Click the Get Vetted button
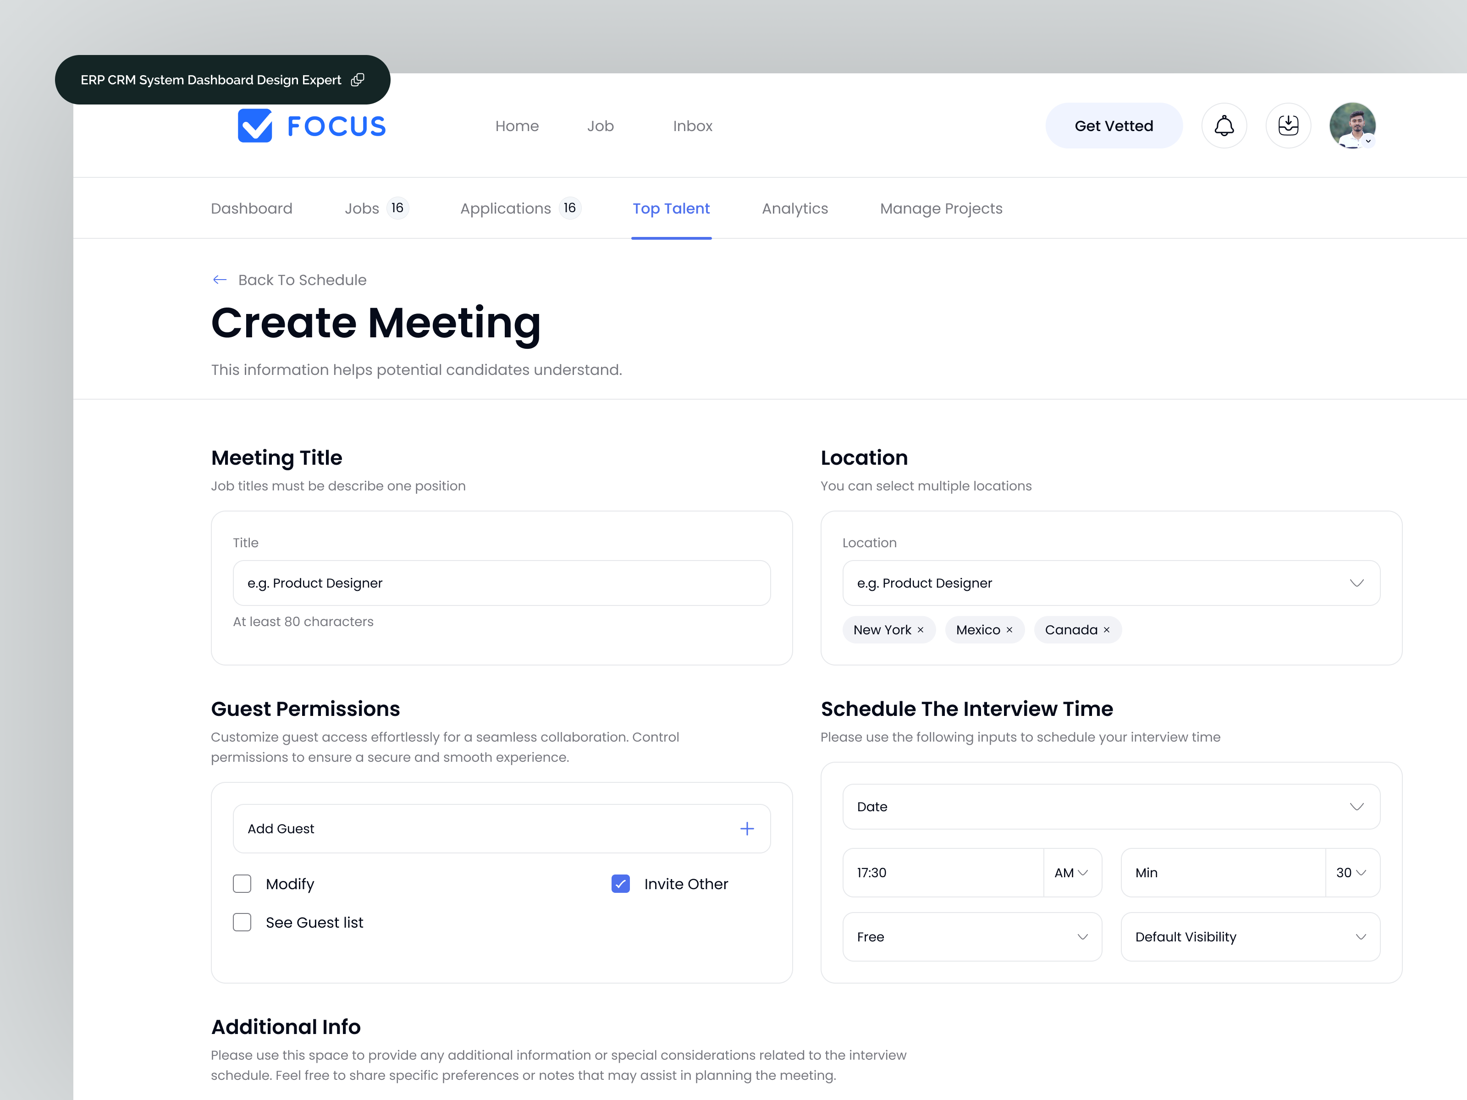This screenshot has width=1467, height=1100. 1114,125
